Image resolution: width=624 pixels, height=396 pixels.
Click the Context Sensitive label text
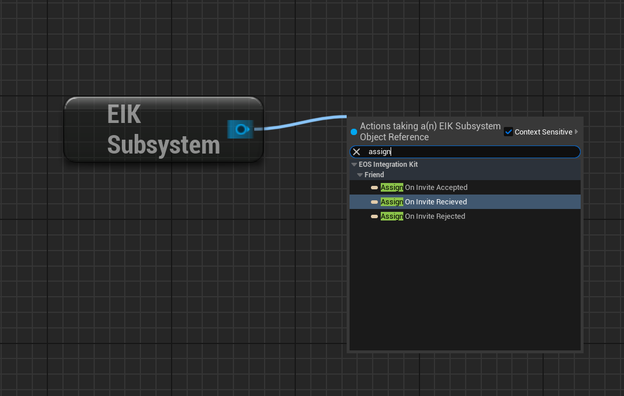543,132
